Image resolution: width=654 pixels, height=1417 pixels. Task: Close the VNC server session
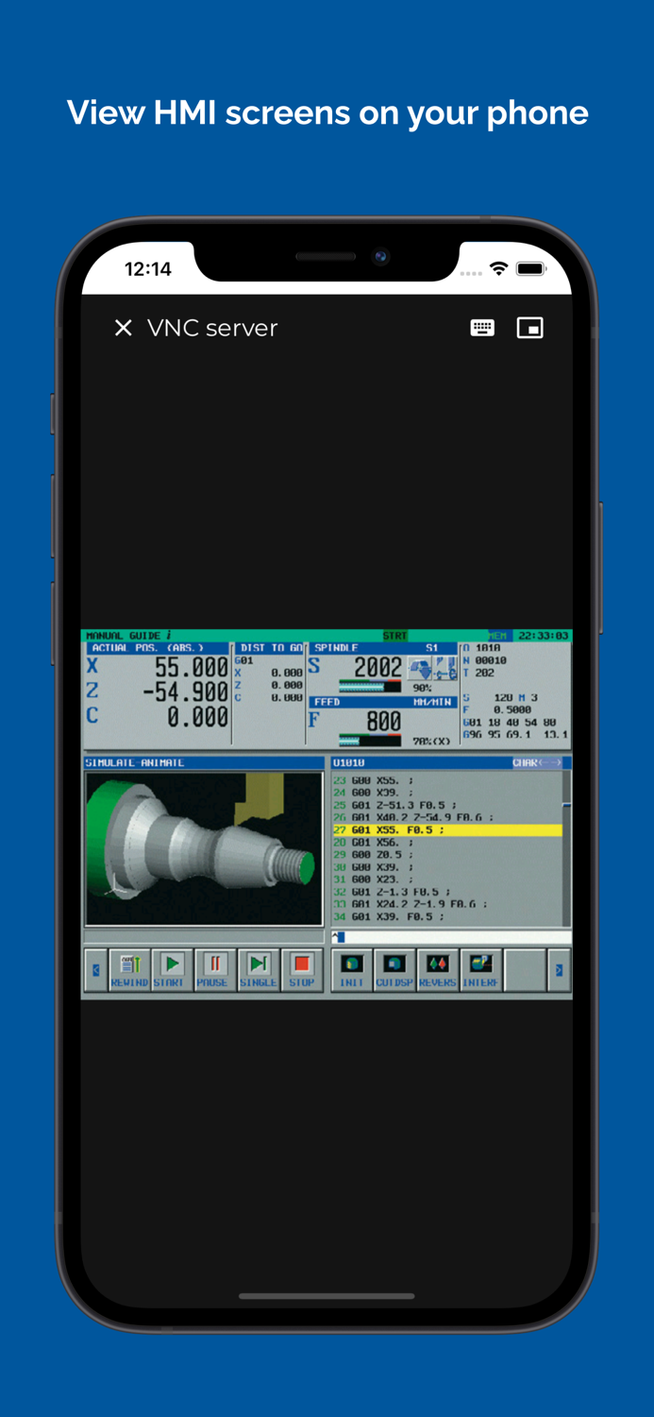point(124,328)
